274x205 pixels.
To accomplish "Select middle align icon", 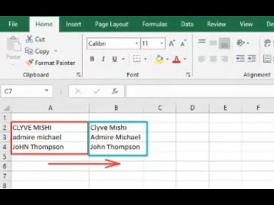I will [x=213, y=43].
